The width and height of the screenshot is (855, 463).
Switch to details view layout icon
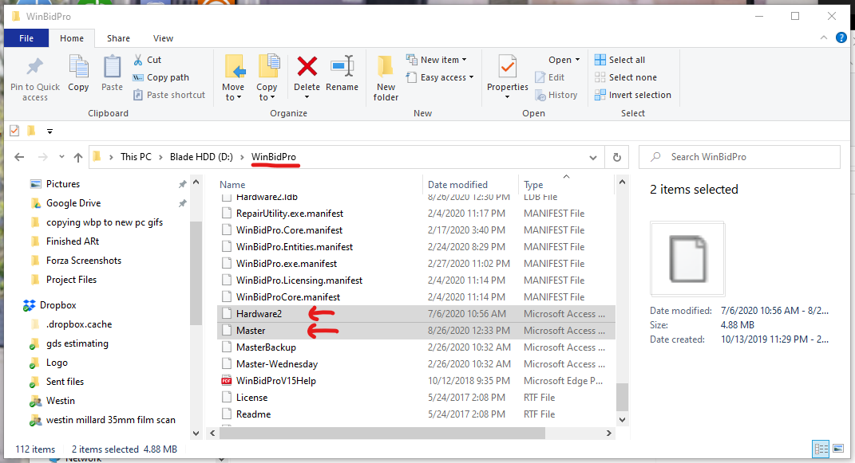click(821, 449)
